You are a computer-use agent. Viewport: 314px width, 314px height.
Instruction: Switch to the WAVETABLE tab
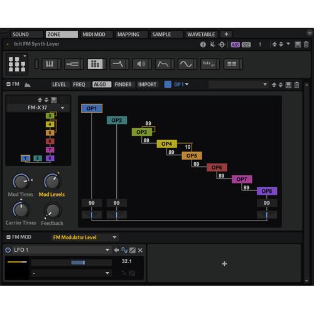[x=201, y=35]
